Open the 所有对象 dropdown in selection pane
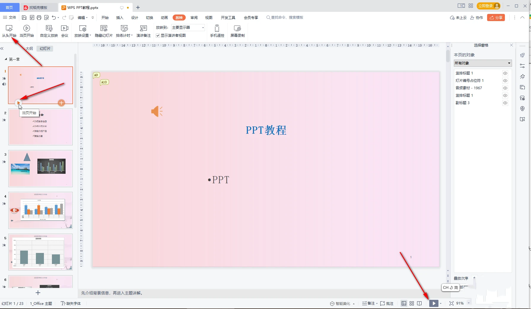The width and height of the screenshot is (531, 309). pos(483,63)
